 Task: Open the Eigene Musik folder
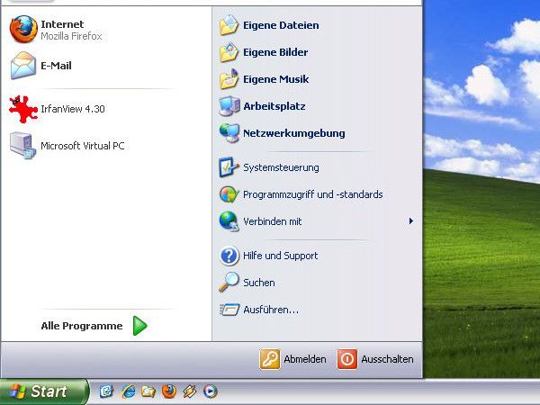(317, 79)
